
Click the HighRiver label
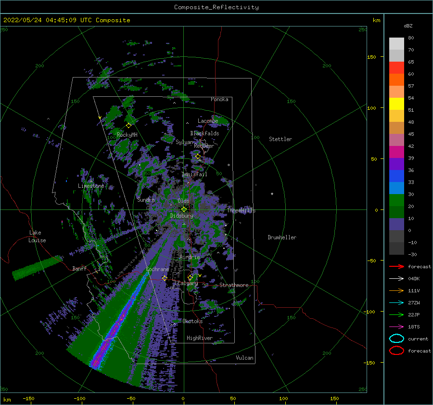(200, 338)
